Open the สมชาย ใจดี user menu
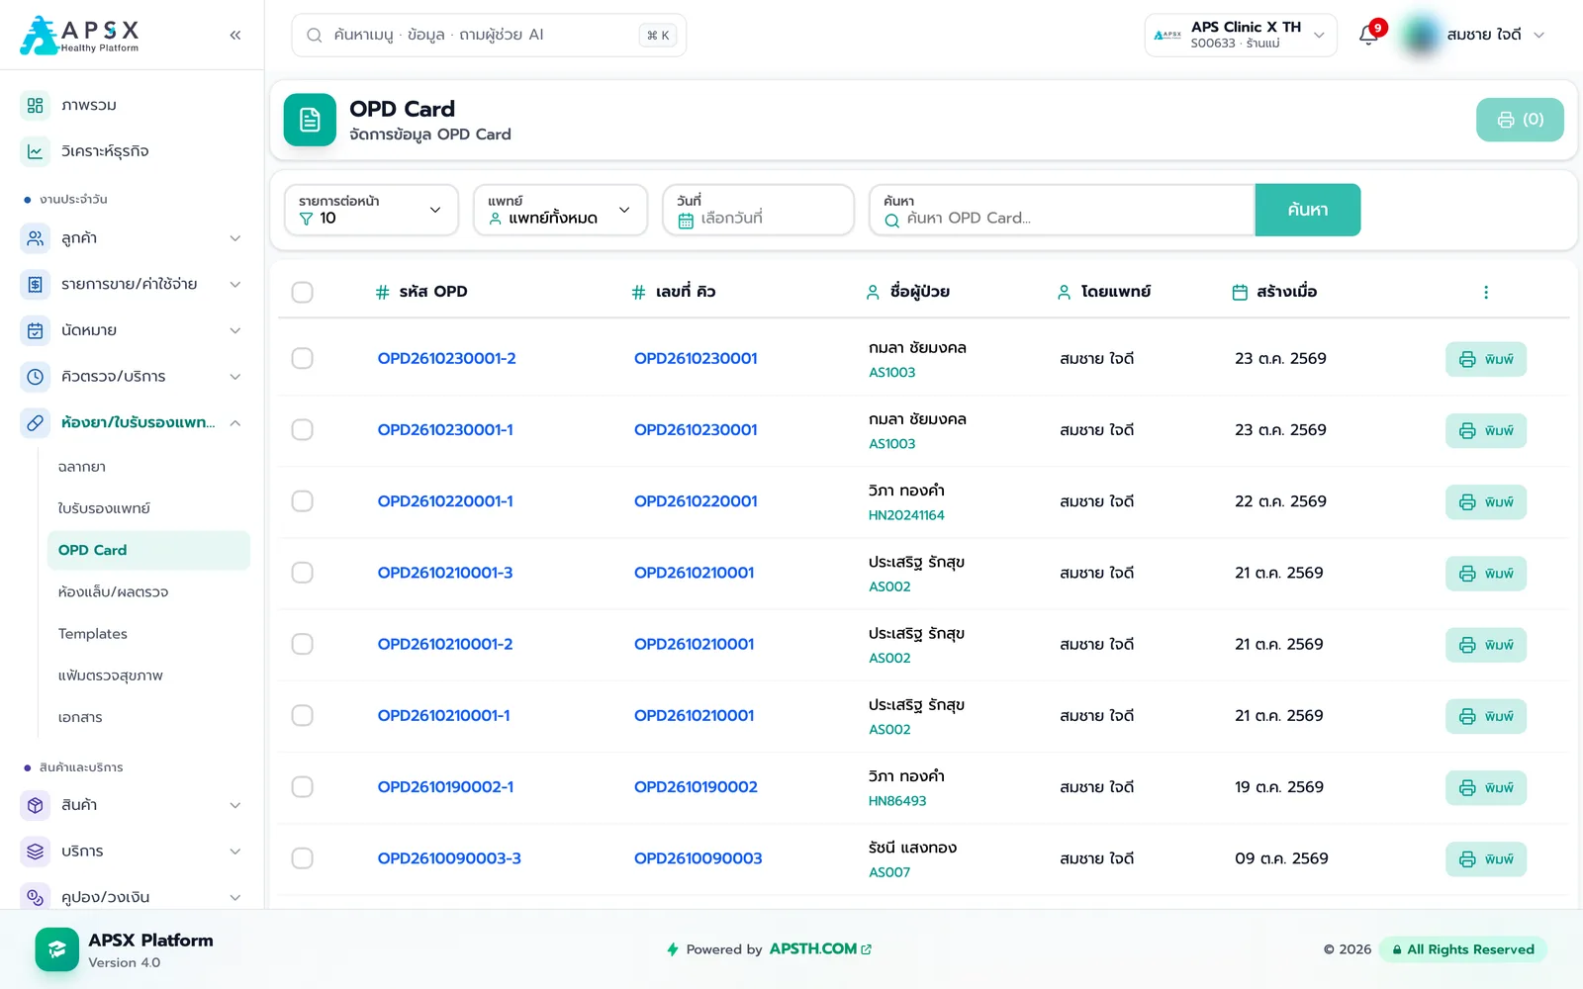The height and width of the screenshot is (989, 1583). tap(1474, 36)
